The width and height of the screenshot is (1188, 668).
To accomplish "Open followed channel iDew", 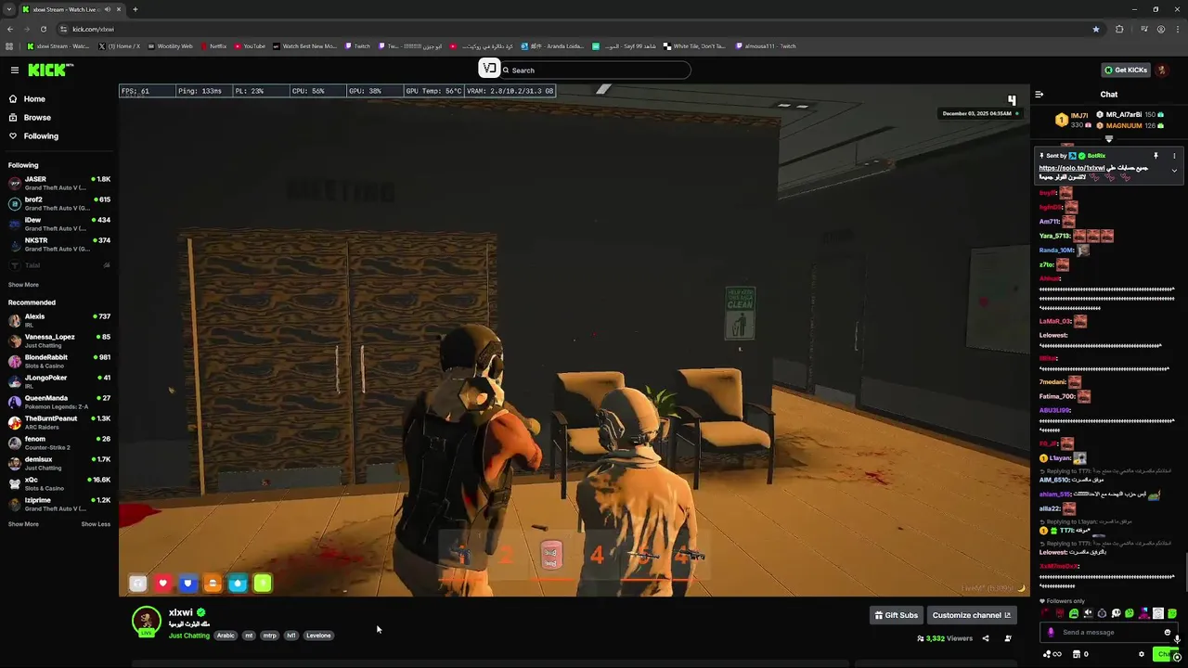I will point(59,224).
